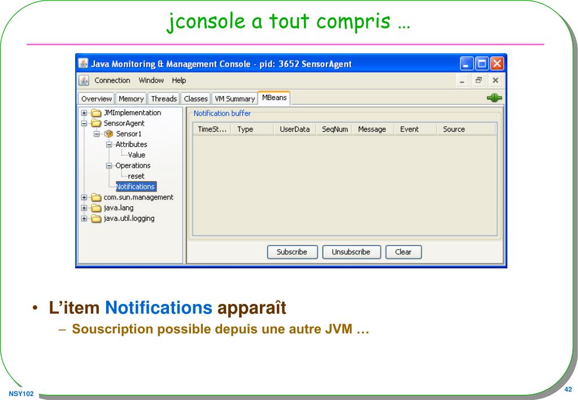Image resolution: width=578 pixels, height=400 pixels.
Task: Click the SensorAgent folder icon
Action: pyautogui.click(x=96, y=123)
